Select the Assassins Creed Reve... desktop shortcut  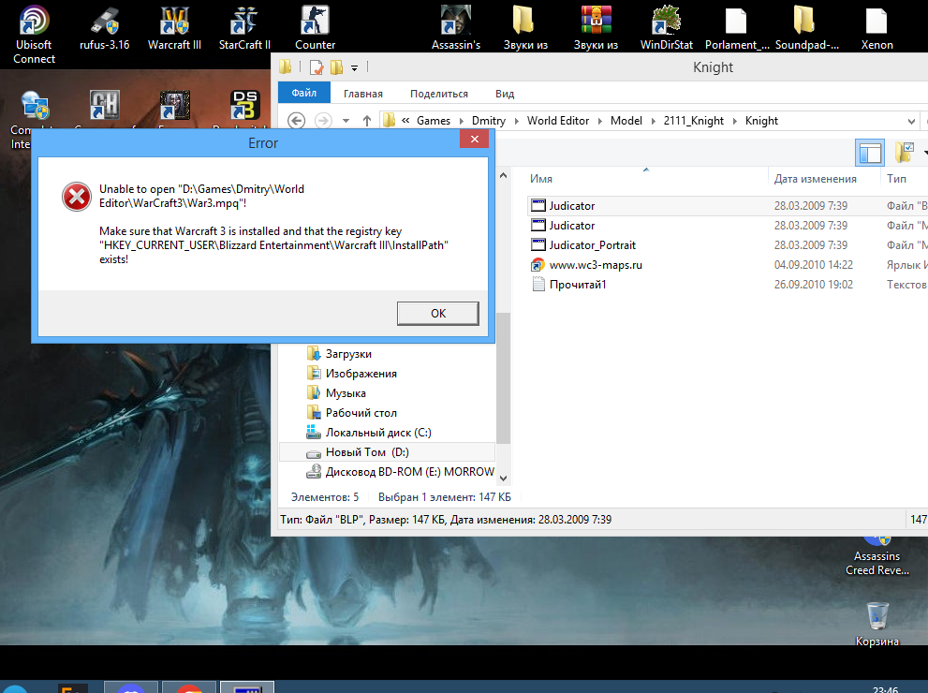877,556
